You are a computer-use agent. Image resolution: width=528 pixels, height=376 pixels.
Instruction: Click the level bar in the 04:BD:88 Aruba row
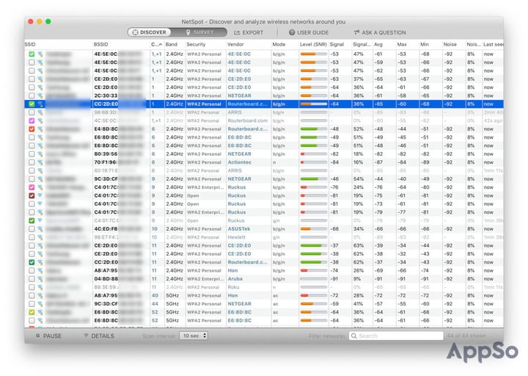(x=314, y=279)
